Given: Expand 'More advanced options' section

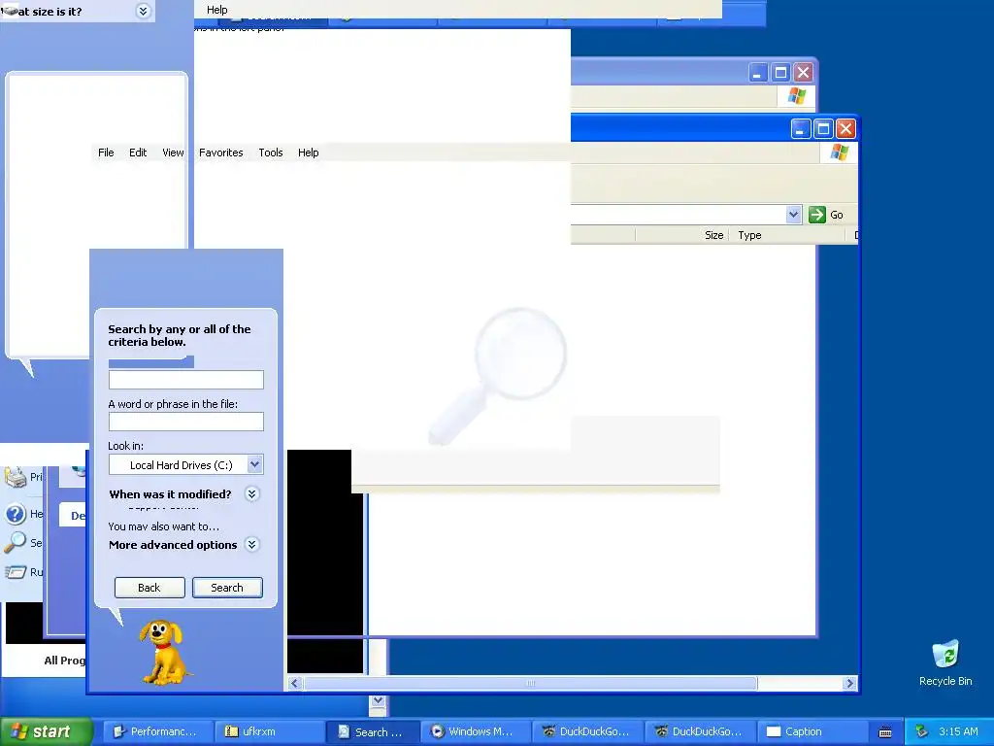Looking at the screenshot, I should [251, 544].
